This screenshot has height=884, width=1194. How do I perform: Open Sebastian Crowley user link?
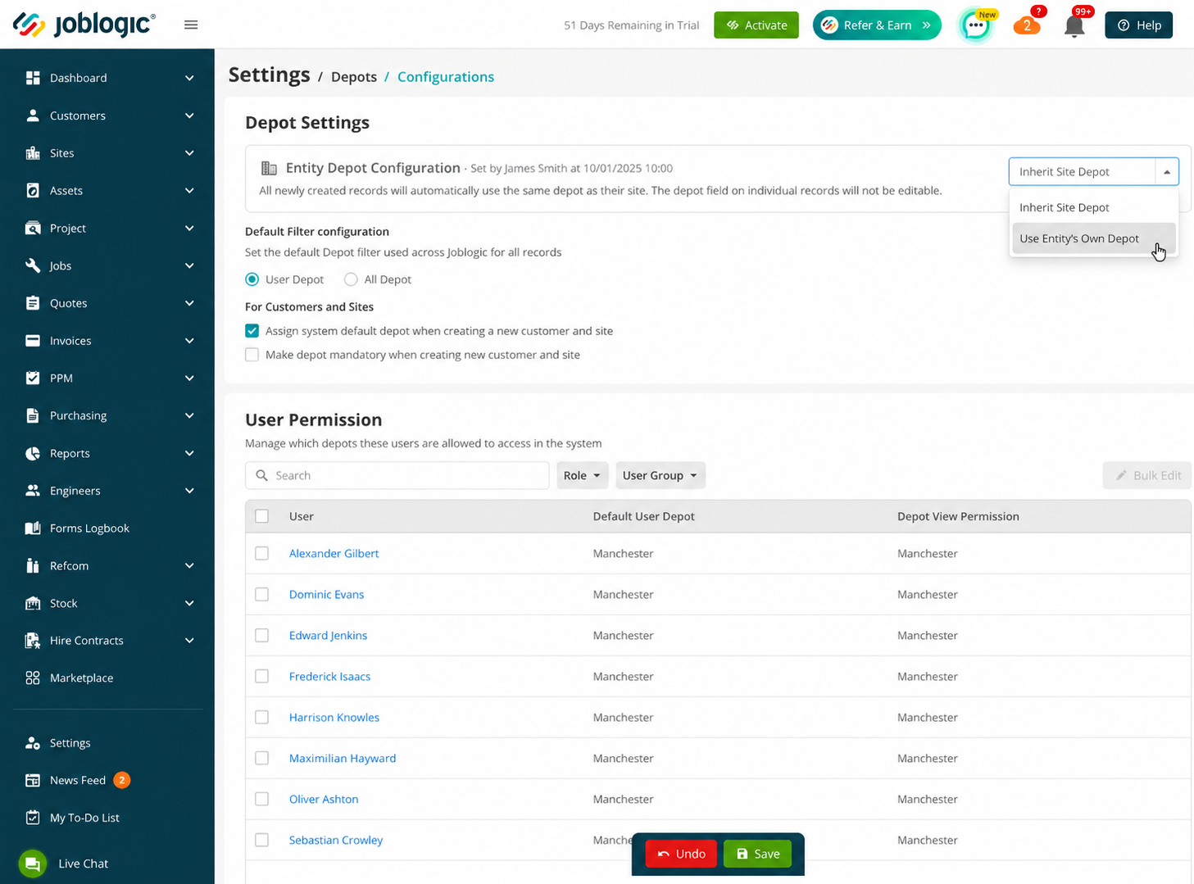336,841
